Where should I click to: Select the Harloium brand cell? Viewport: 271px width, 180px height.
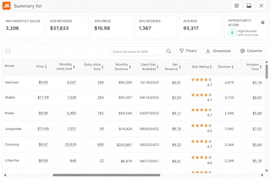(12, 82)
